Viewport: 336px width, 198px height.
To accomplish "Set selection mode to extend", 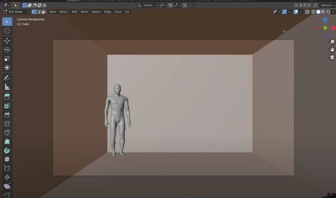I will [x=30, y=5].
